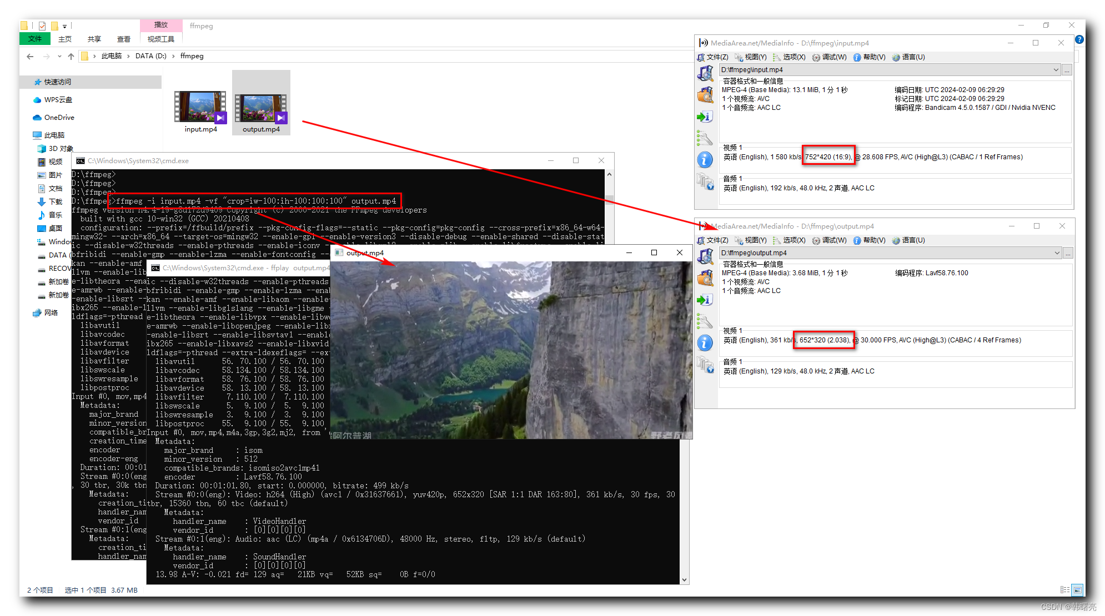Open MediaInfo preferences via the wrench icon
The image size is (1105, 616).
pos(706,137)
